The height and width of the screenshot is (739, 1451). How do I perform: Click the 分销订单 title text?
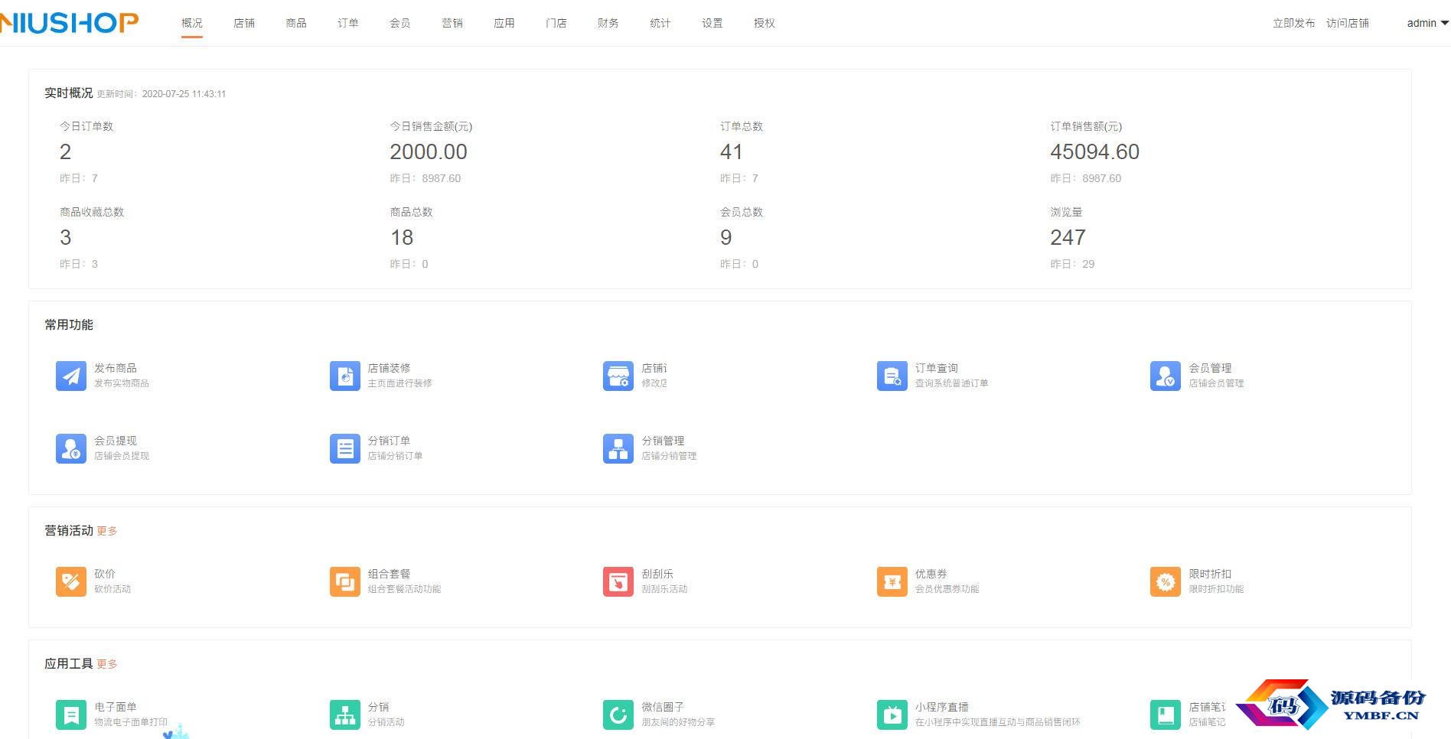[390, 441]
